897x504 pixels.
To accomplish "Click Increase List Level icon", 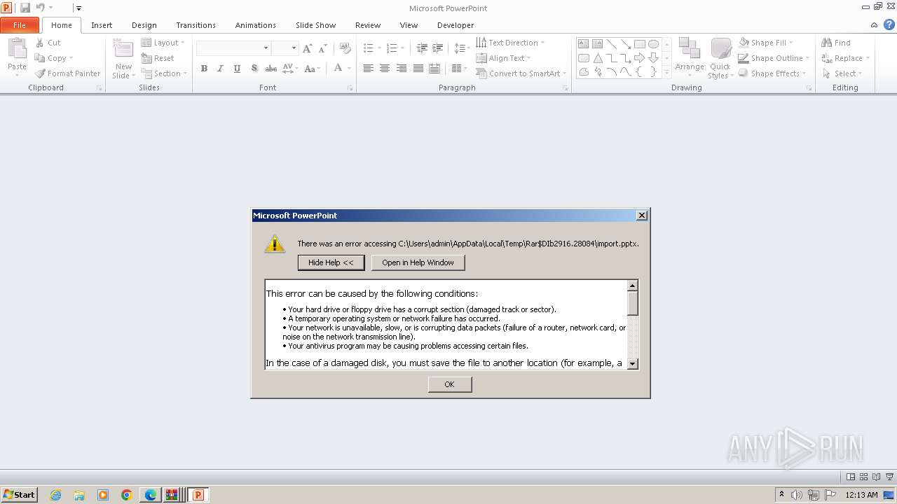I will point(439,48).
